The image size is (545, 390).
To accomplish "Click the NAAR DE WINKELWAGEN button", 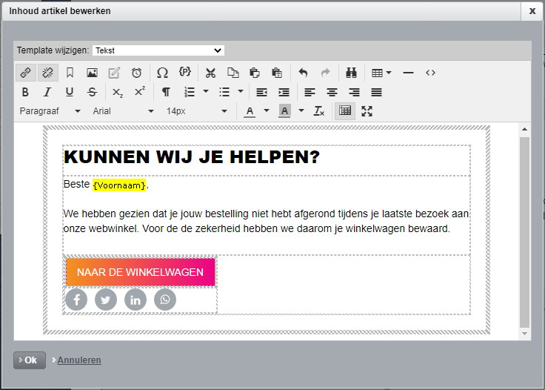I will pos(141,272).
